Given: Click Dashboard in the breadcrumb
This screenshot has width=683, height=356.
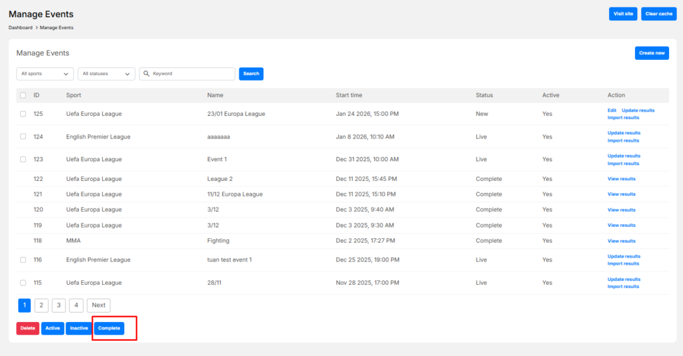Looking at the screenshot, I should (x=20, y=28).
